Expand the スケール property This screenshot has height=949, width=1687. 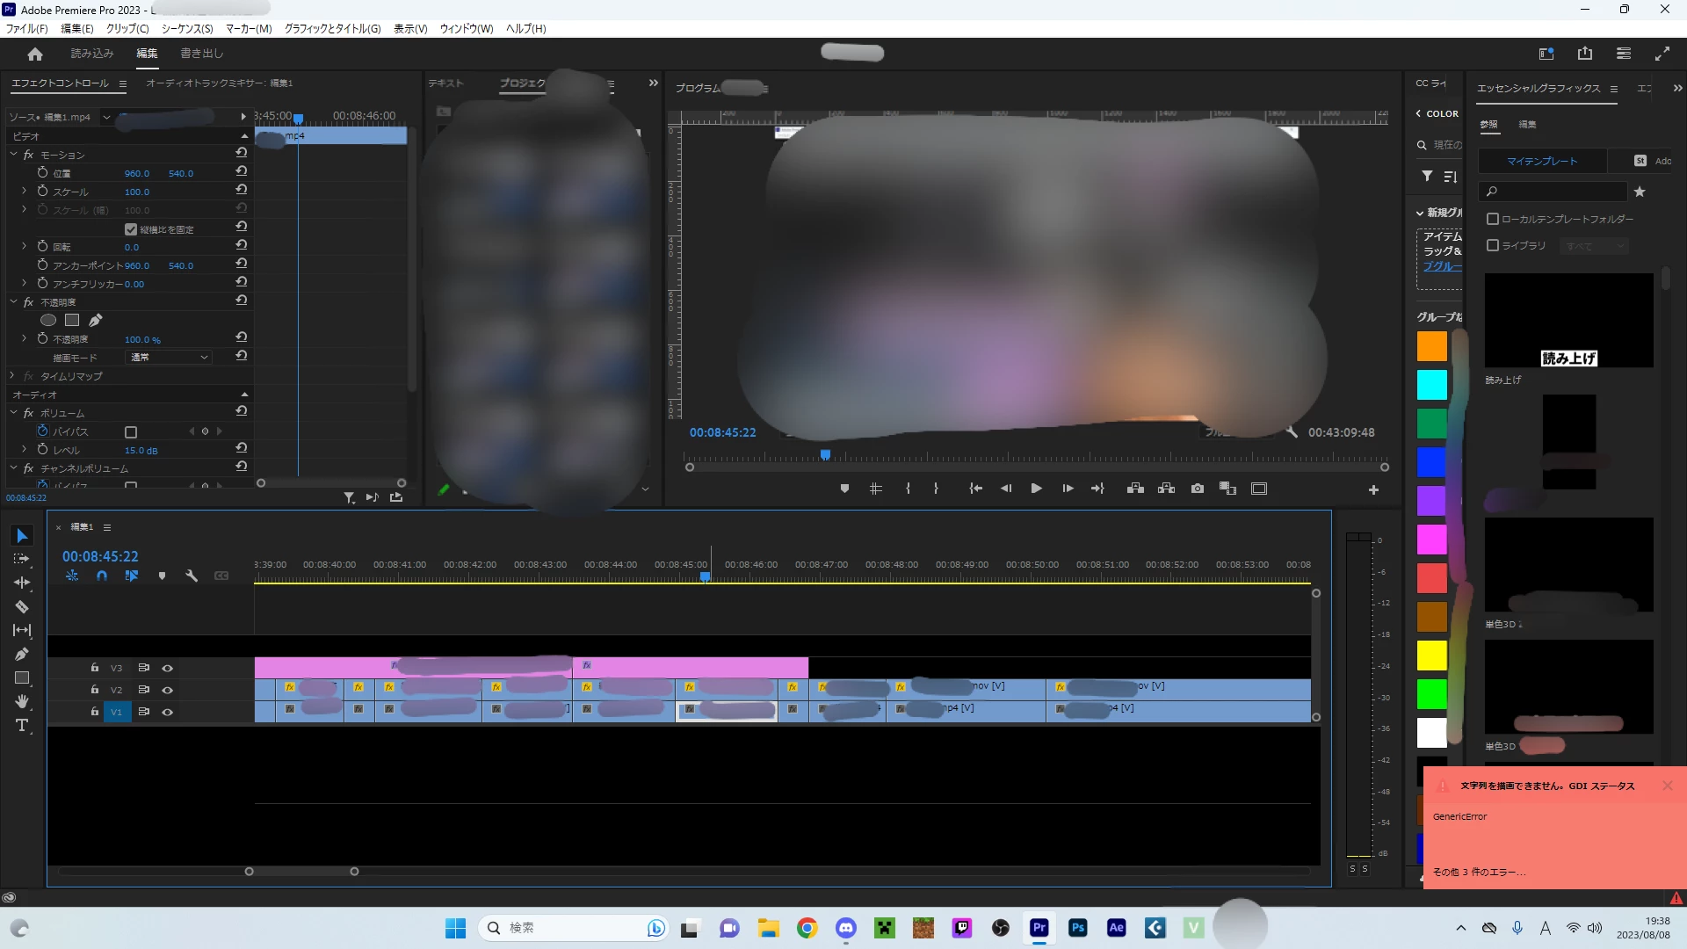[24, 192]
